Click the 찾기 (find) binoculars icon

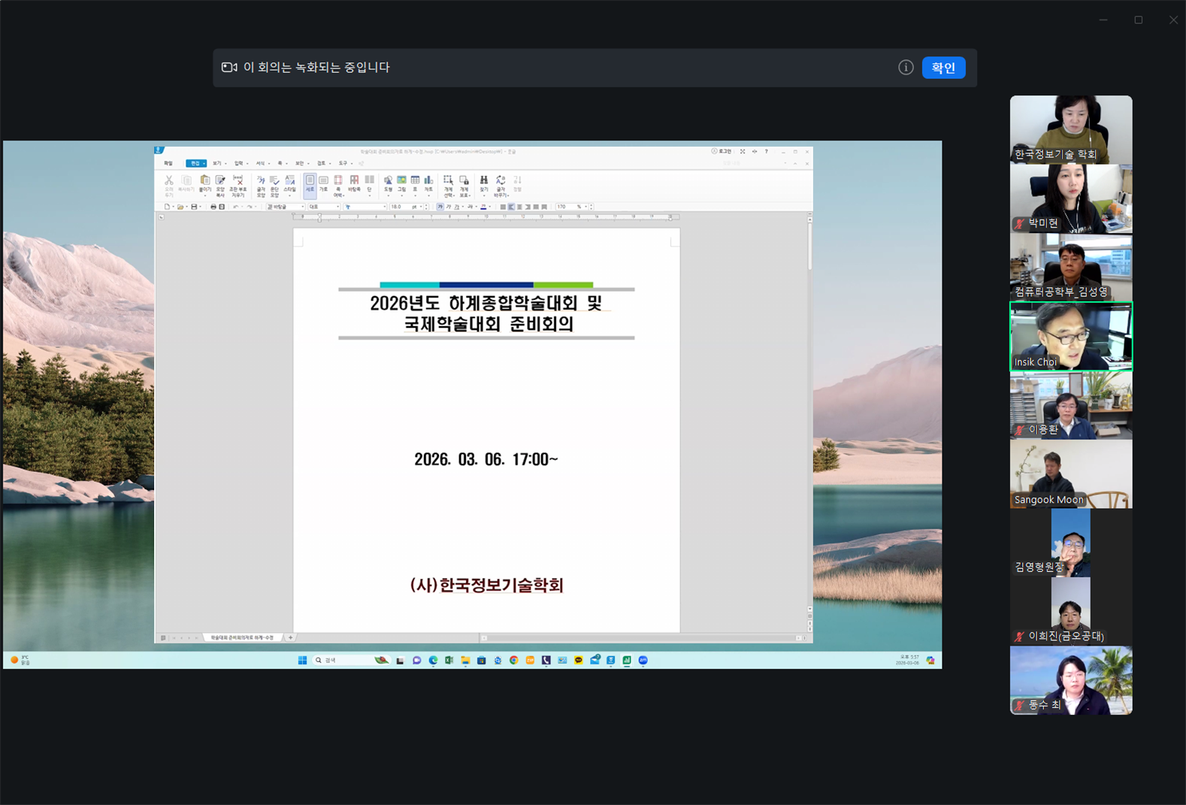(484, 181)
